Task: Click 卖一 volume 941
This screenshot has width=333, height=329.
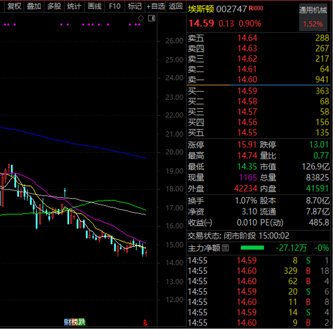Action: 322,80
